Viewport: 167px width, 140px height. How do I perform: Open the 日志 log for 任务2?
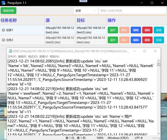click(x=159, y=40)
